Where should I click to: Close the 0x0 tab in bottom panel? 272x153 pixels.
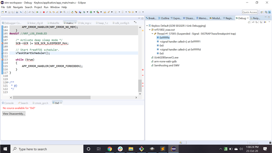pyautogui.click(x=61, y=103)
